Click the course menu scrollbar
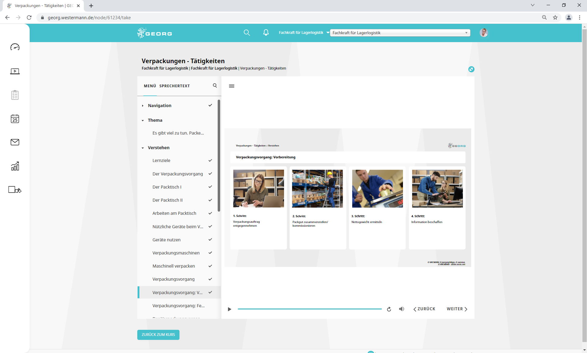Viewport: 587px width, 353px height. [219, 156]
